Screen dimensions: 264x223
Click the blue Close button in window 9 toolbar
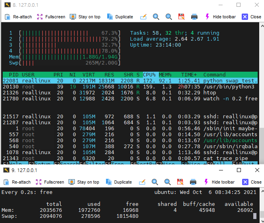252,182
